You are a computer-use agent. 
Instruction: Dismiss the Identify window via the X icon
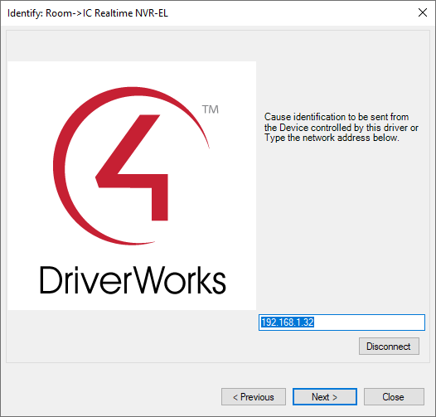click(423, 12)
